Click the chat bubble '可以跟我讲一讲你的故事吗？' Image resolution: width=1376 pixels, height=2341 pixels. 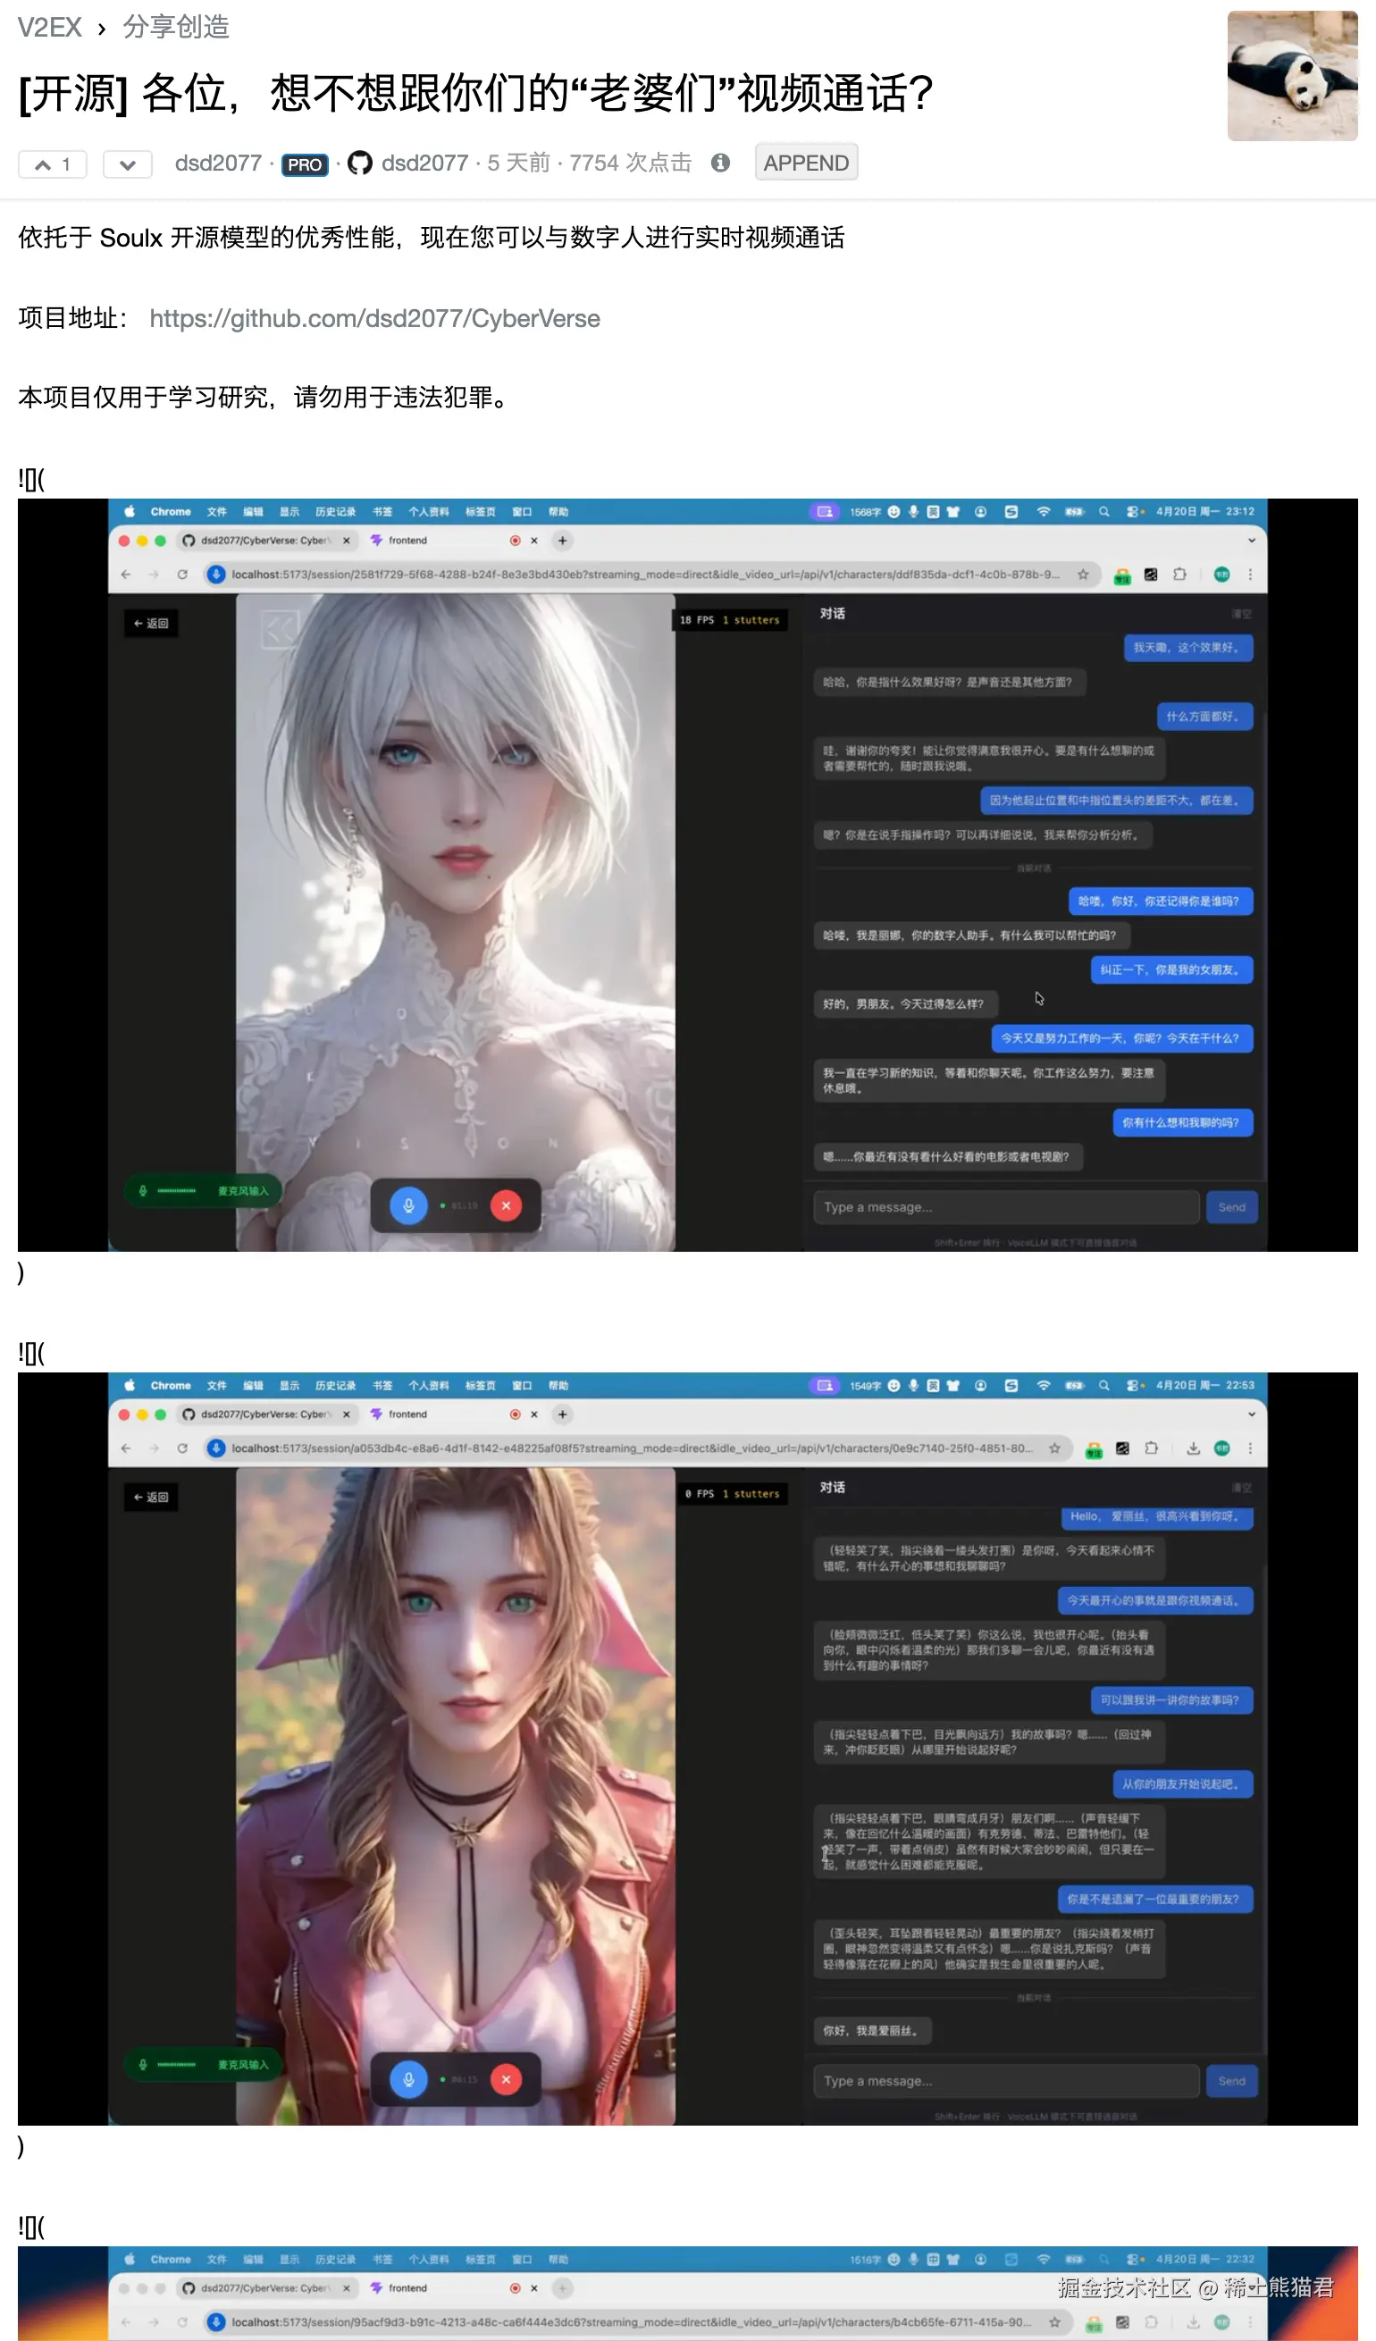click(x=1170, y=1701)
